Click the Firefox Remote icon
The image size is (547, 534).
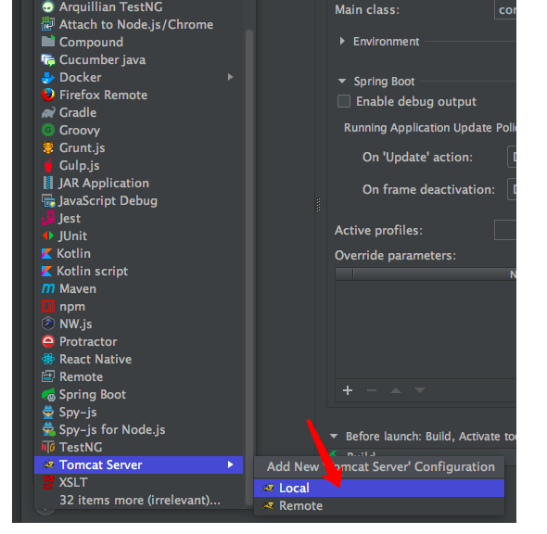tap(48, 95)
